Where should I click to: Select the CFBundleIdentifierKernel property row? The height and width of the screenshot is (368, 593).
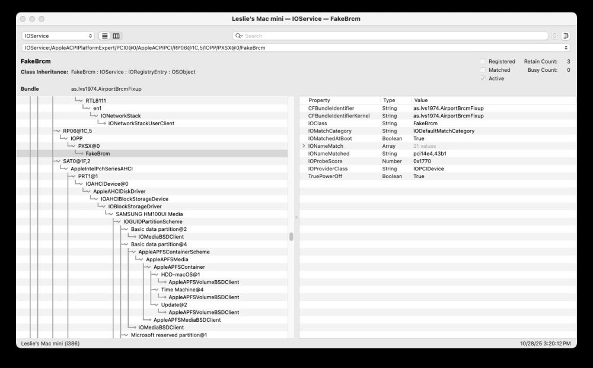[438, 116]
